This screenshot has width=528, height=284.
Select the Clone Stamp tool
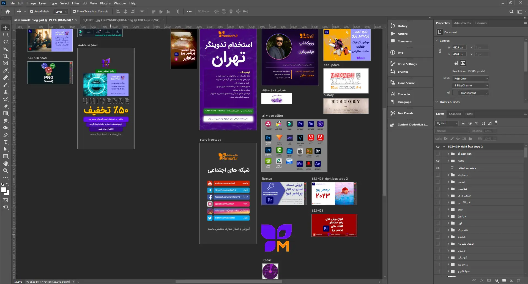(x=6, y=92)
